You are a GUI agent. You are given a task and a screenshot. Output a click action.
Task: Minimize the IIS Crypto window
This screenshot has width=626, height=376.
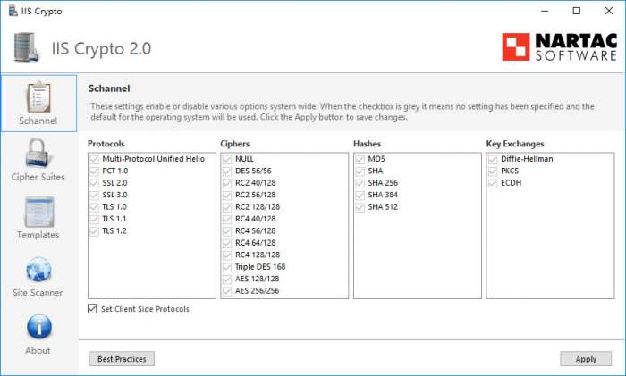click(x=545, y=11)
